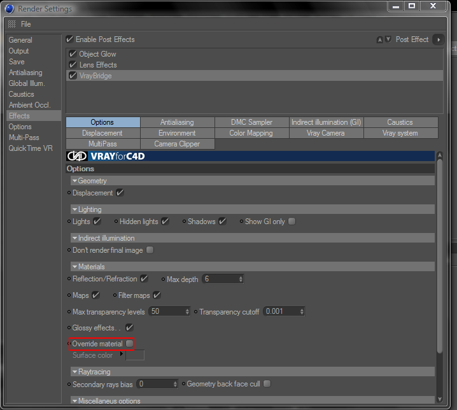Uncheck the VrayBridge effect checkbox
The width and height of the screenshot is (457, 410).
pos(73,76)
